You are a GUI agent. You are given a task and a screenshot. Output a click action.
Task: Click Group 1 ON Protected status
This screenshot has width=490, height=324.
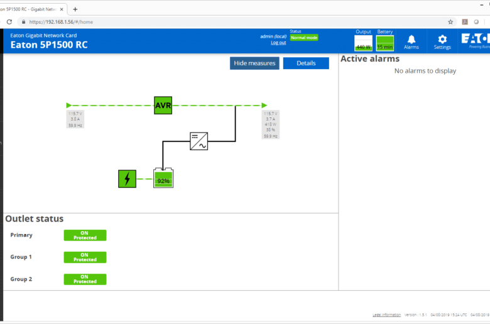(x=85, y=257)
